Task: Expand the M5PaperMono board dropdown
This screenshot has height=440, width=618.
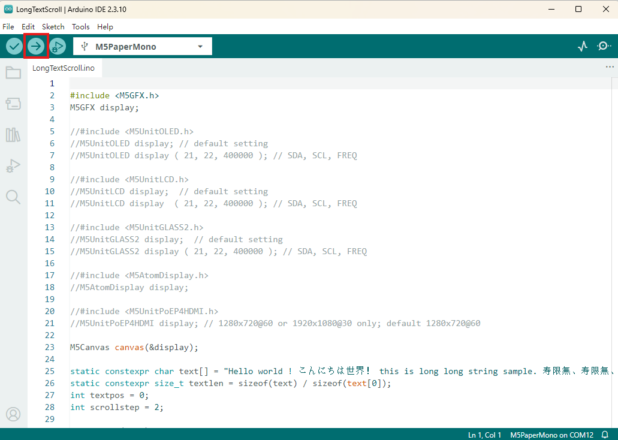Action: tap(200, 47)
